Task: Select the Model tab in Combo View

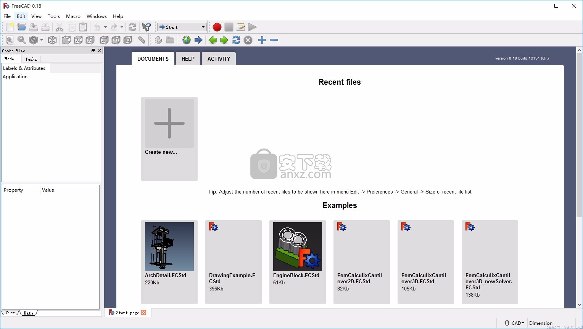Action: (10, 59)
